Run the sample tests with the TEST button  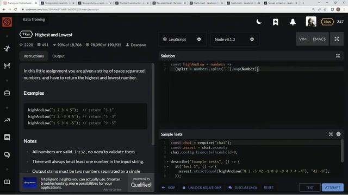point(310,187)
